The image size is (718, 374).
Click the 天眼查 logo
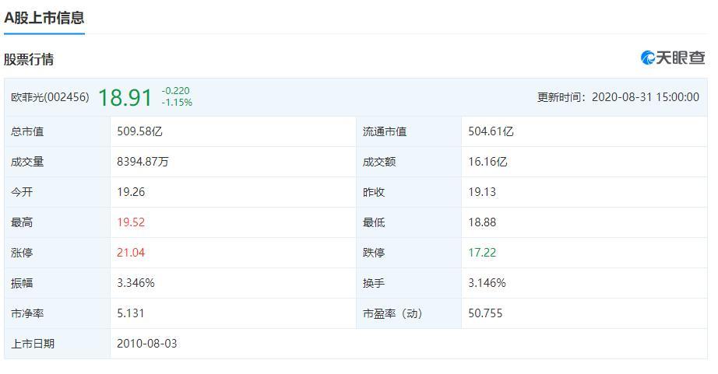673,58
